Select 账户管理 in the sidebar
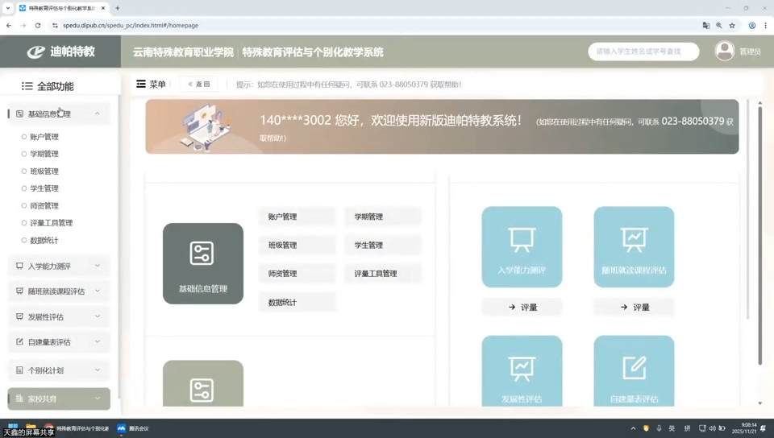Image resolution: width=774 pixels, height=438 pixels. tap(44, 137)
